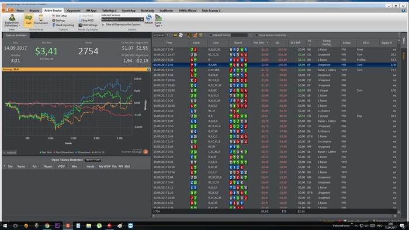This screenshot has height=230, width=409.
Task: Click hands list scrollbar up arrow
Action: pyautogui.click(x=399, y=41)
